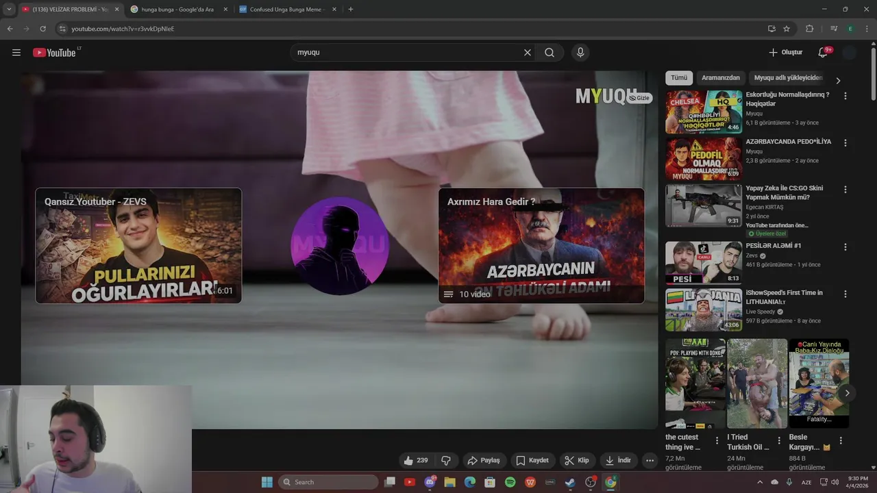Viewport: 877px width, 493px height.
Task: Open Chrome media control icon
Action: pos(834,29)
